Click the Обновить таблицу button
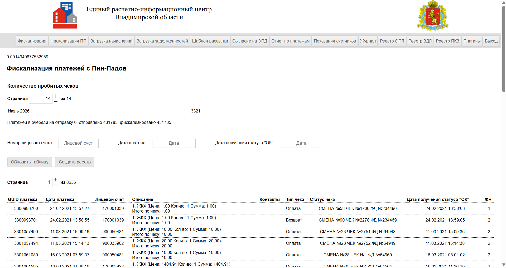This screenshot has width=506, height=268. tap(30, 162)
